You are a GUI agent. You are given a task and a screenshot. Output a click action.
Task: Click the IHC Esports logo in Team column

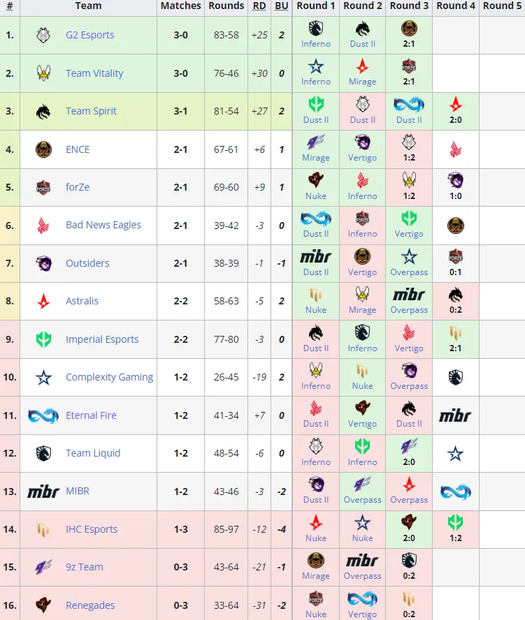click(43, 529)
